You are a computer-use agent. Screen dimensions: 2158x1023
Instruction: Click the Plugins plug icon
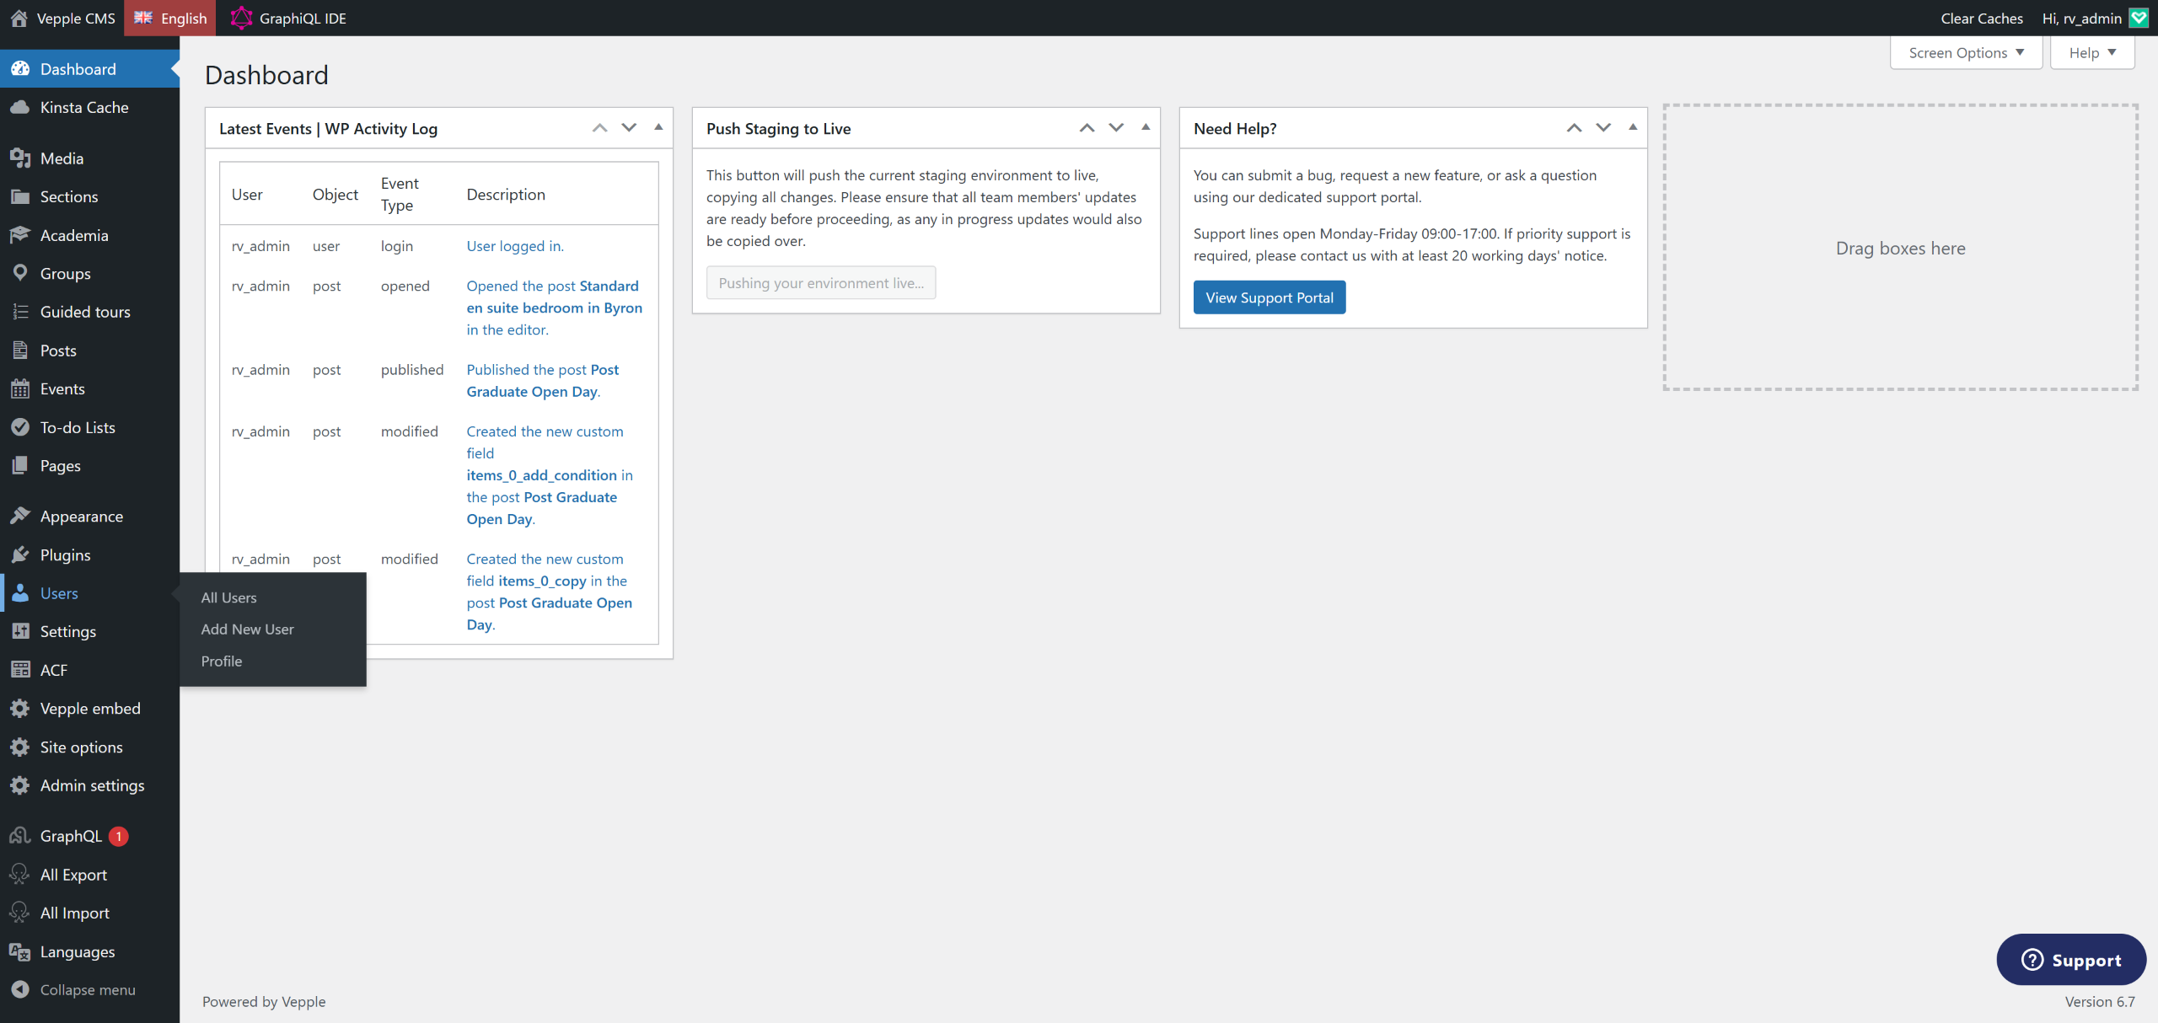[20, 554]
